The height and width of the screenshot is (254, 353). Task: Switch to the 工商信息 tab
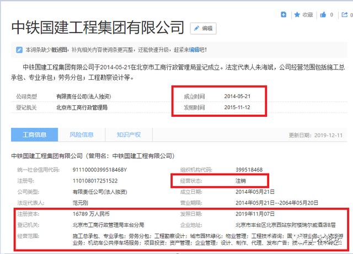click(x=34, y=134)
